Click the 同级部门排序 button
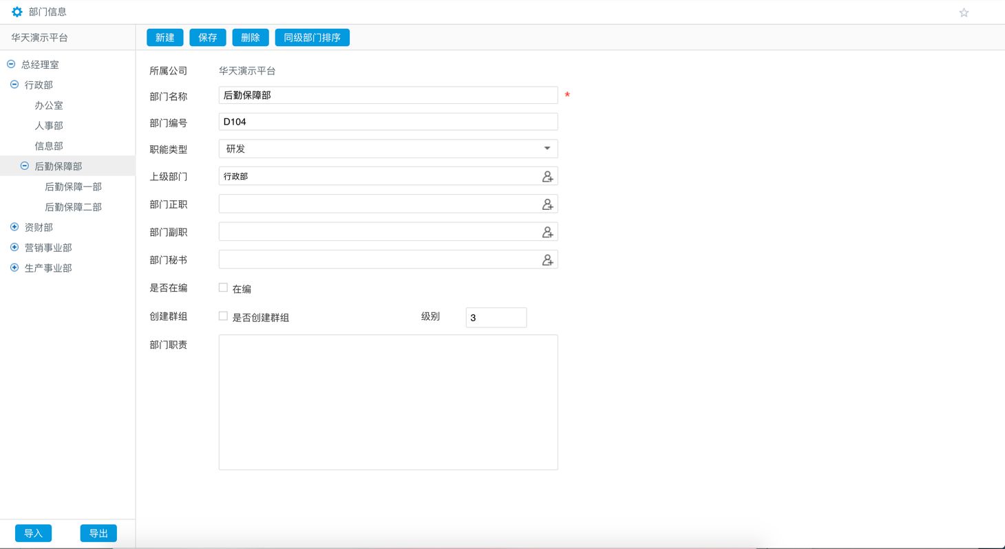Screen dimensions: 1005x549 [312, 38]
